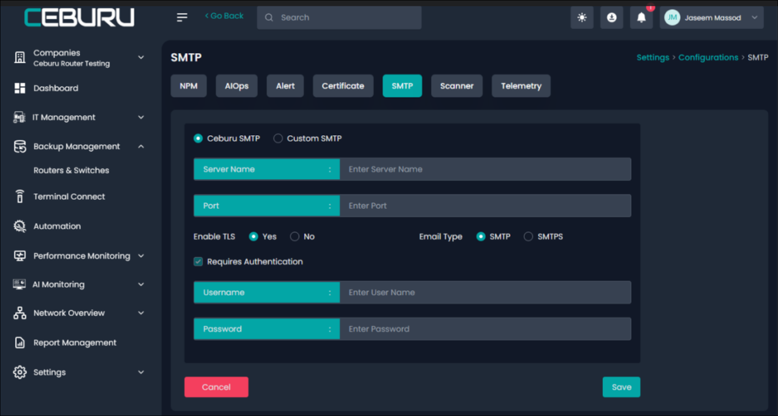
Task: Choose SMTPS as Email Type
Action: click(528, 237)
